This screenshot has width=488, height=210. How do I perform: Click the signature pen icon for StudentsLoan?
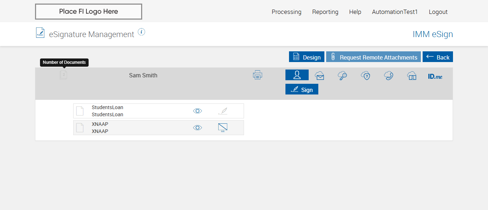click(223, 111)
